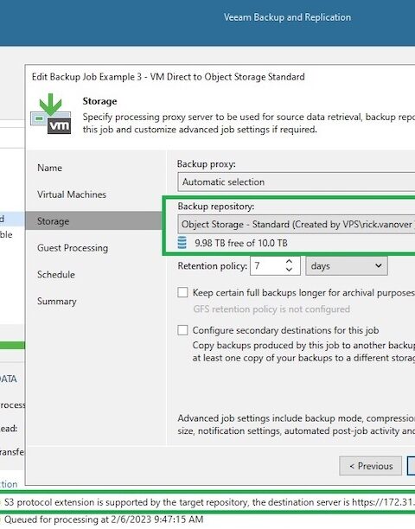Enable Keep certain full backups longer checkbox
Viewport: 415px width, 529px height.
(182, 292)
